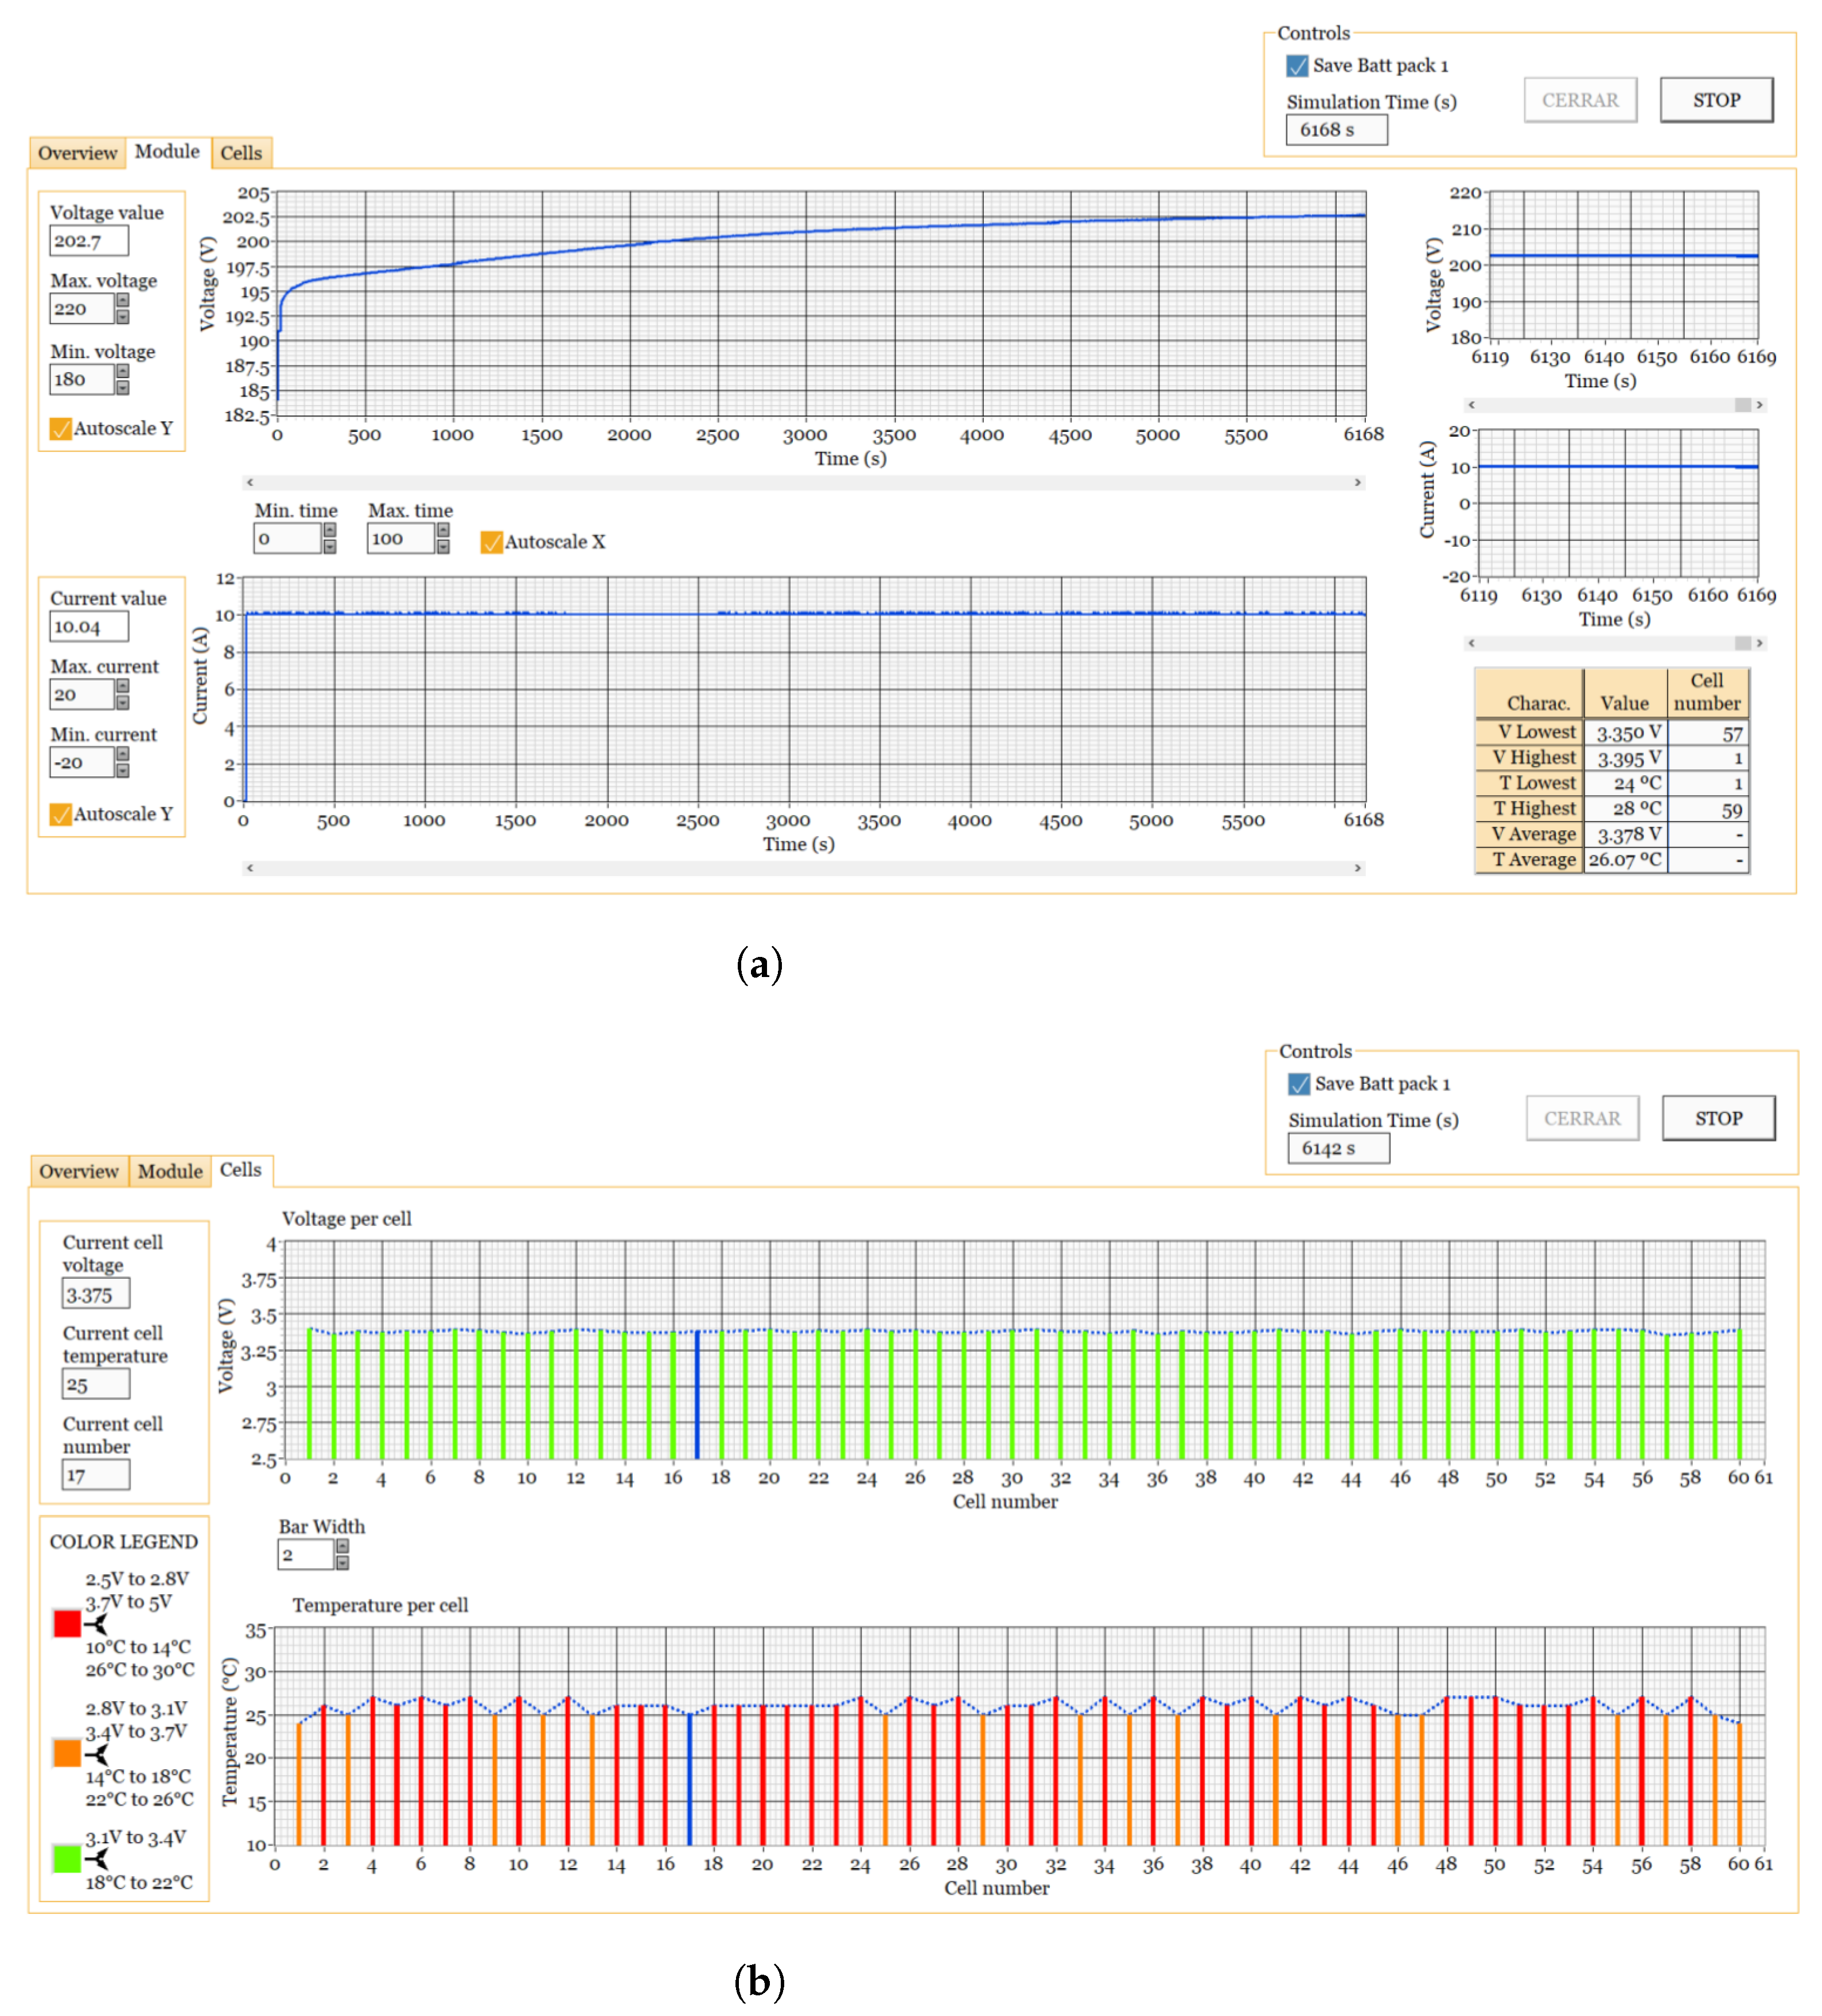Click the green color legend swatch
This screenshot has height=2016, width=1822.
coord(67,1859)
